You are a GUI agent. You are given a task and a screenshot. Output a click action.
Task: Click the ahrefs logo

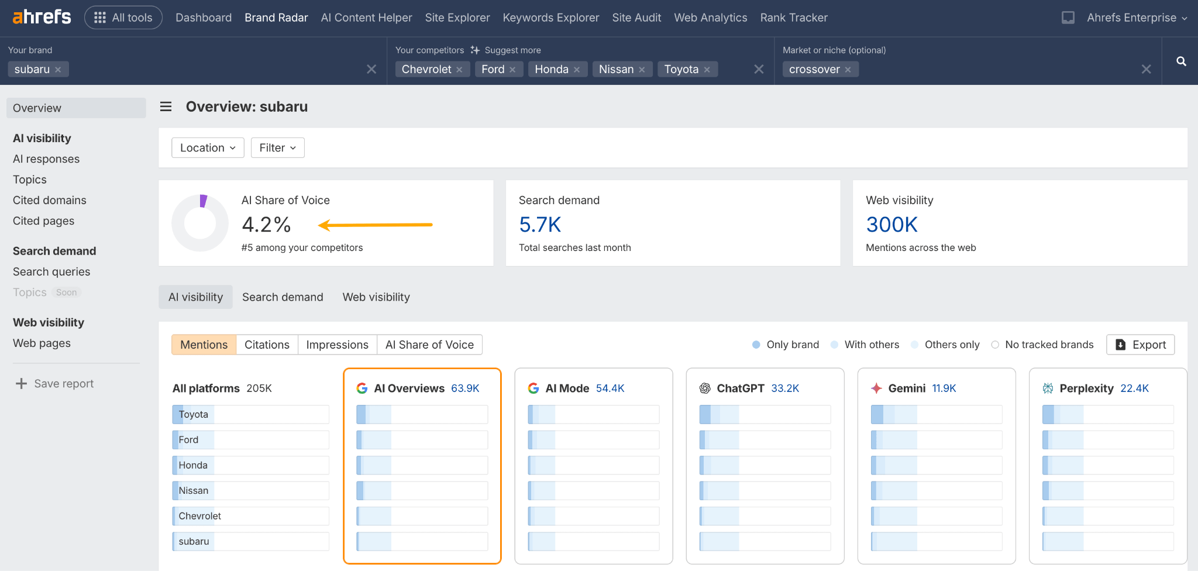point(41,17)
